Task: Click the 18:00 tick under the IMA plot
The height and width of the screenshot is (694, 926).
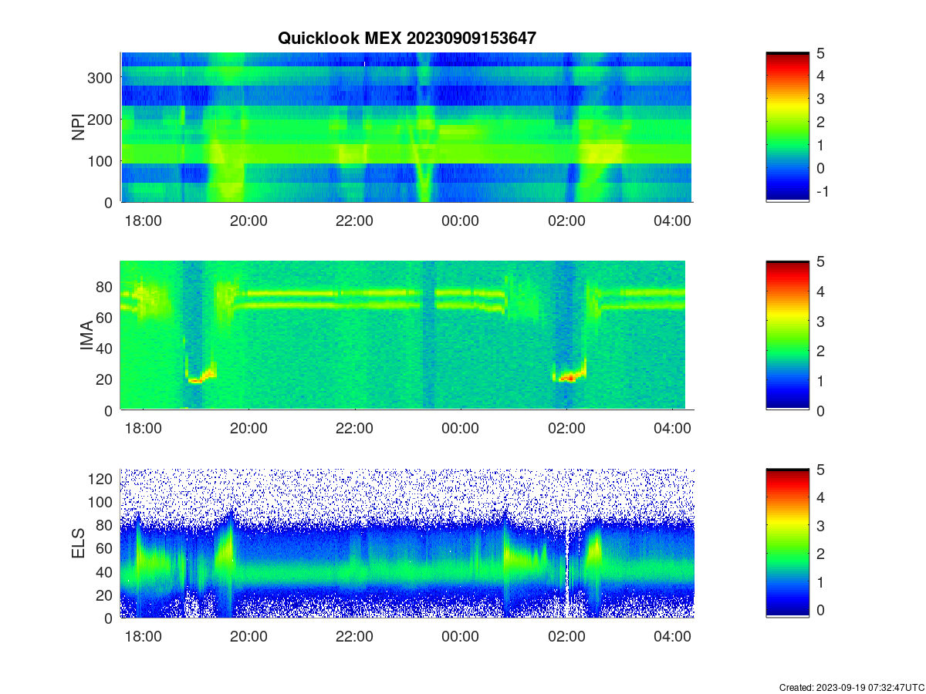Action: 143,429
